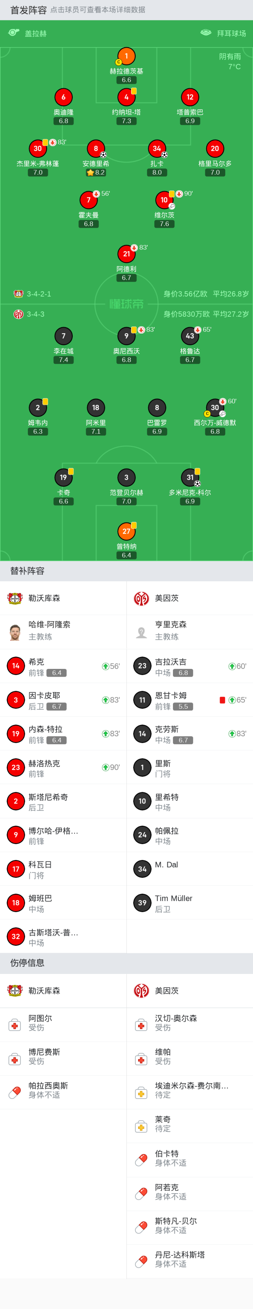The height and width of the screenshot is (1309, 253).
Task: Click player 维尔茨 number 10 circle
Action: (x=164, y=200)
